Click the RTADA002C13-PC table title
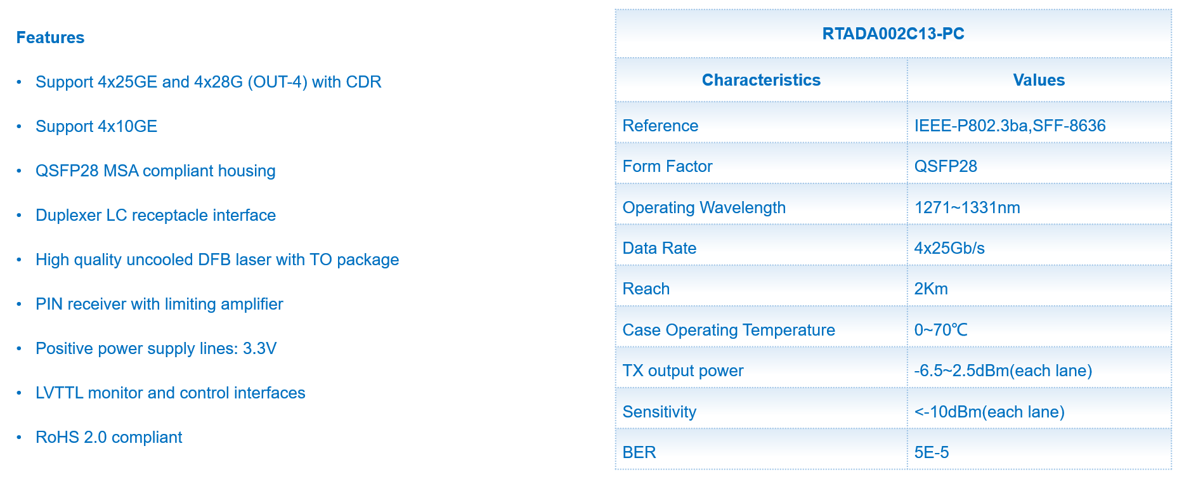The image size is (1184, 479). pyautogui.click(x=893, y=34)
